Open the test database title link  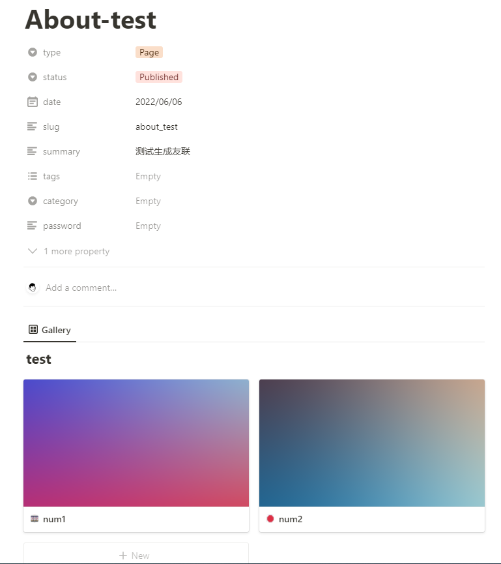click(39, 359)
